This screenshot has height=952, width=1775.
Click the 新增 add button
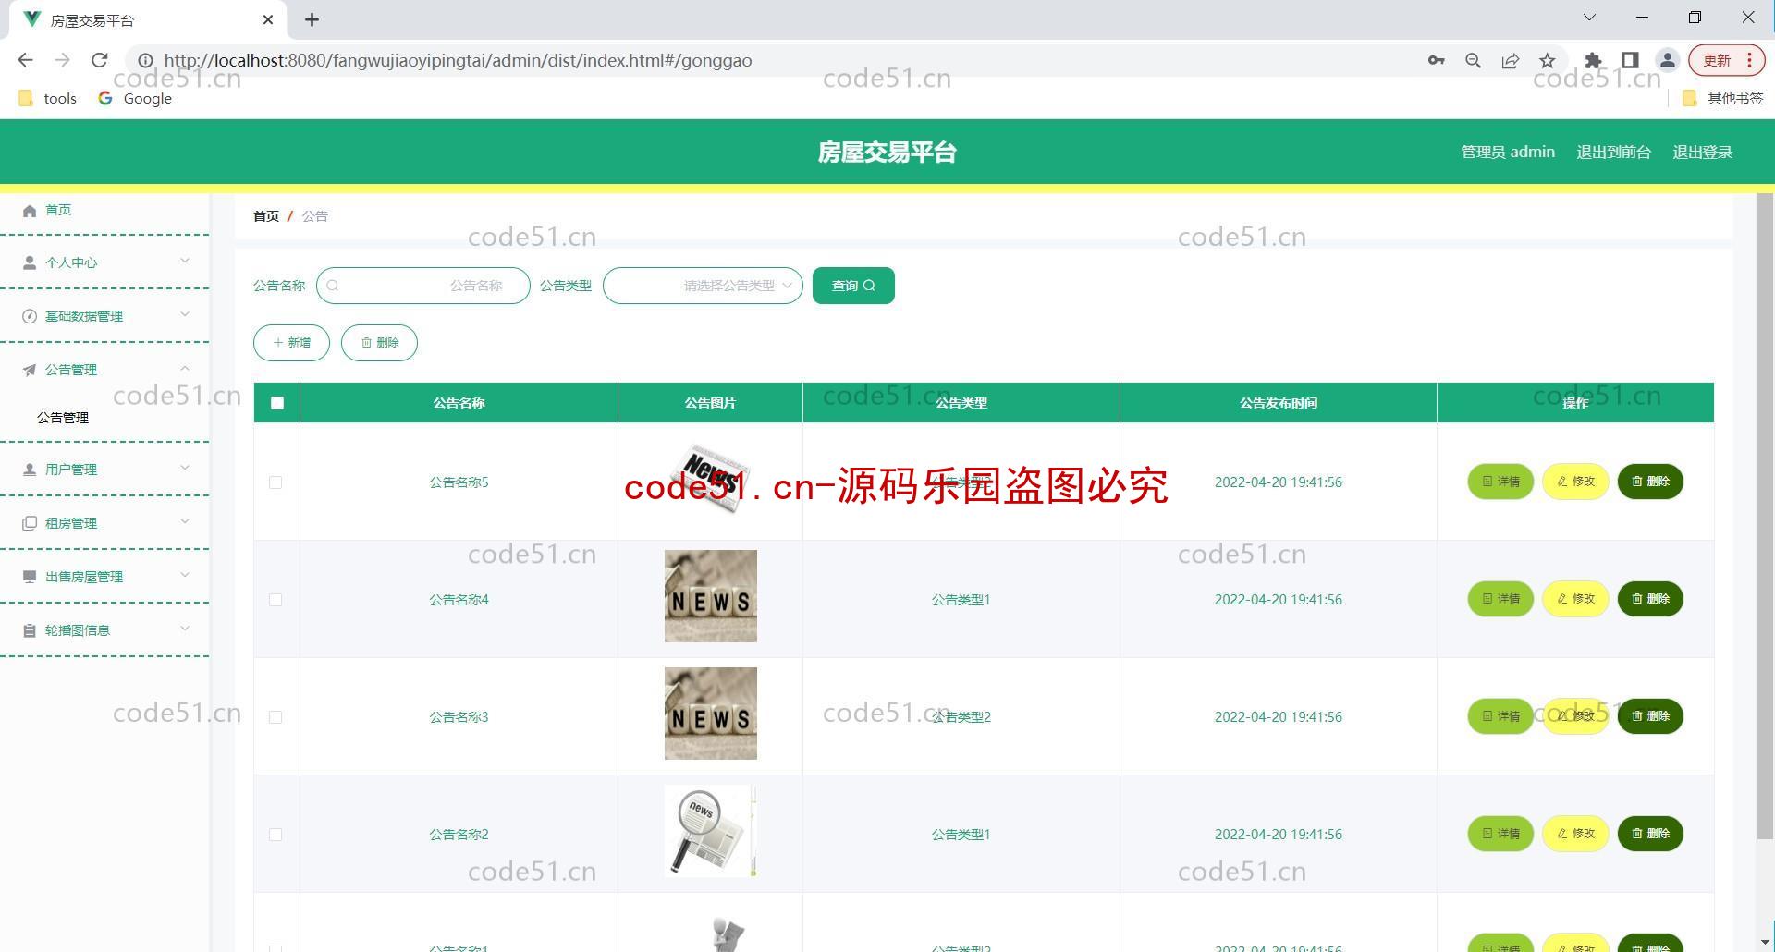tap(291, 343)
